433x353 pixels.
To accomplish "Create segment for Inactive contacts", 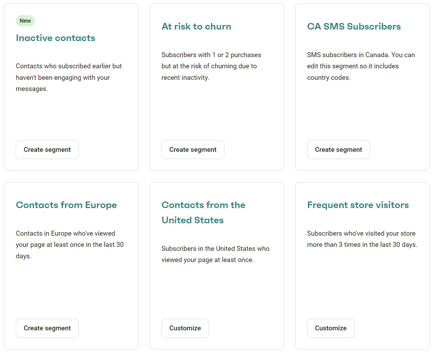I will click(47, 150).
